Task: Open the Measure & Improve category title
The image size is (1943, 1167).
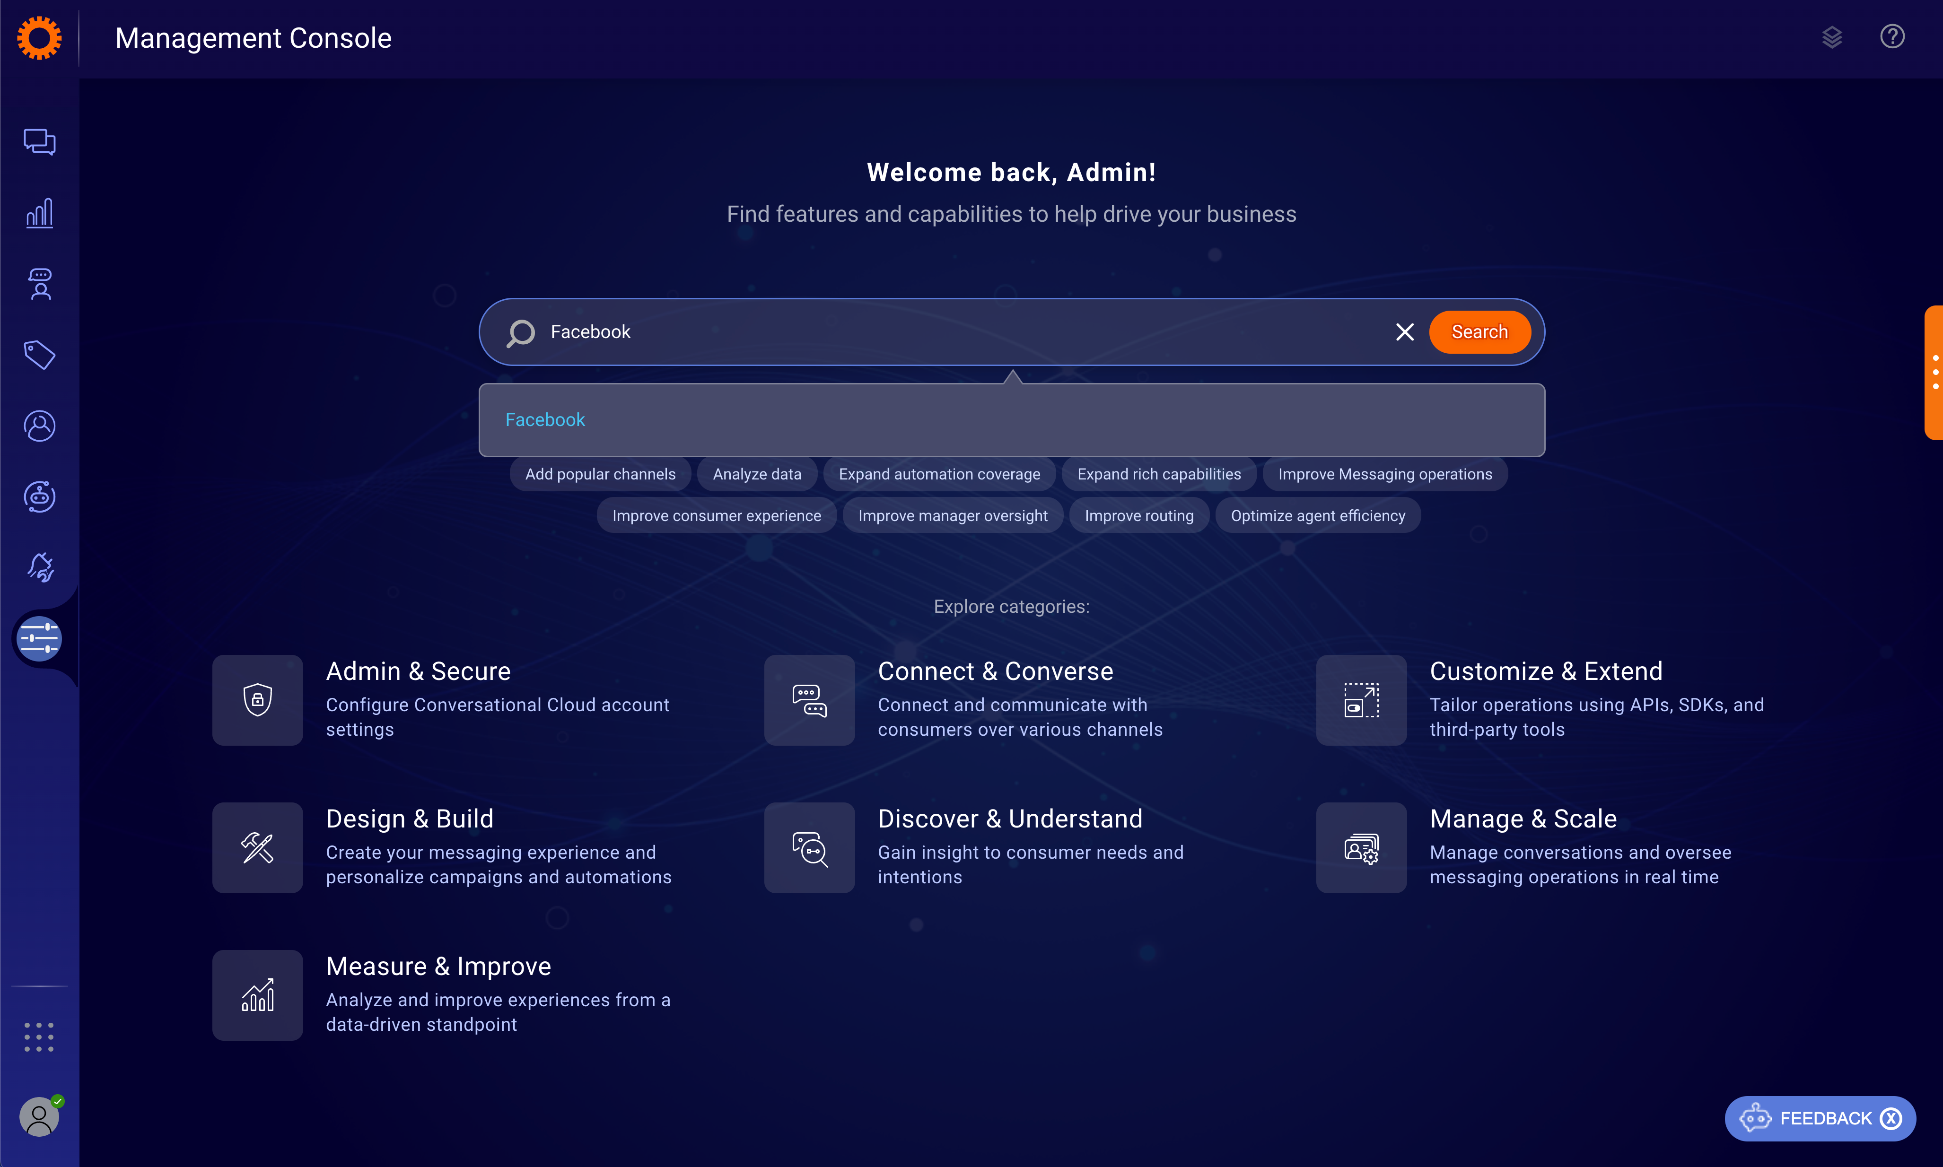Action: 438,967
